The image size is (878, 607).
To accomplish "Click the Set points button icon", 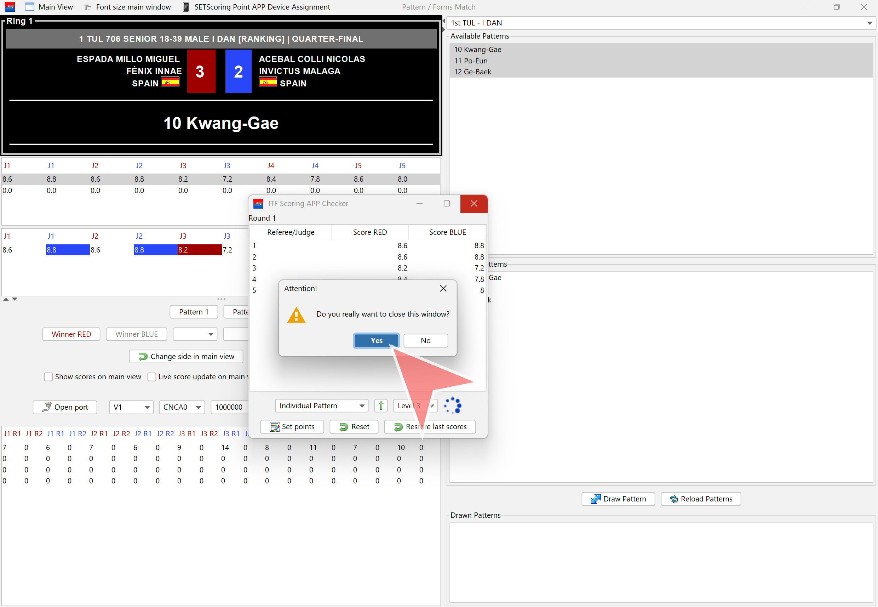I will point(274,427).
